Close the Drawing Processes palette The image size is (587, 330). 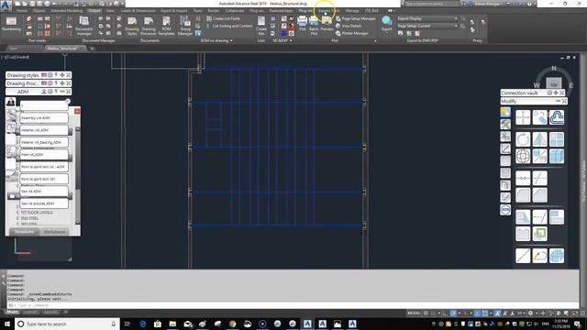coord(68,83)
